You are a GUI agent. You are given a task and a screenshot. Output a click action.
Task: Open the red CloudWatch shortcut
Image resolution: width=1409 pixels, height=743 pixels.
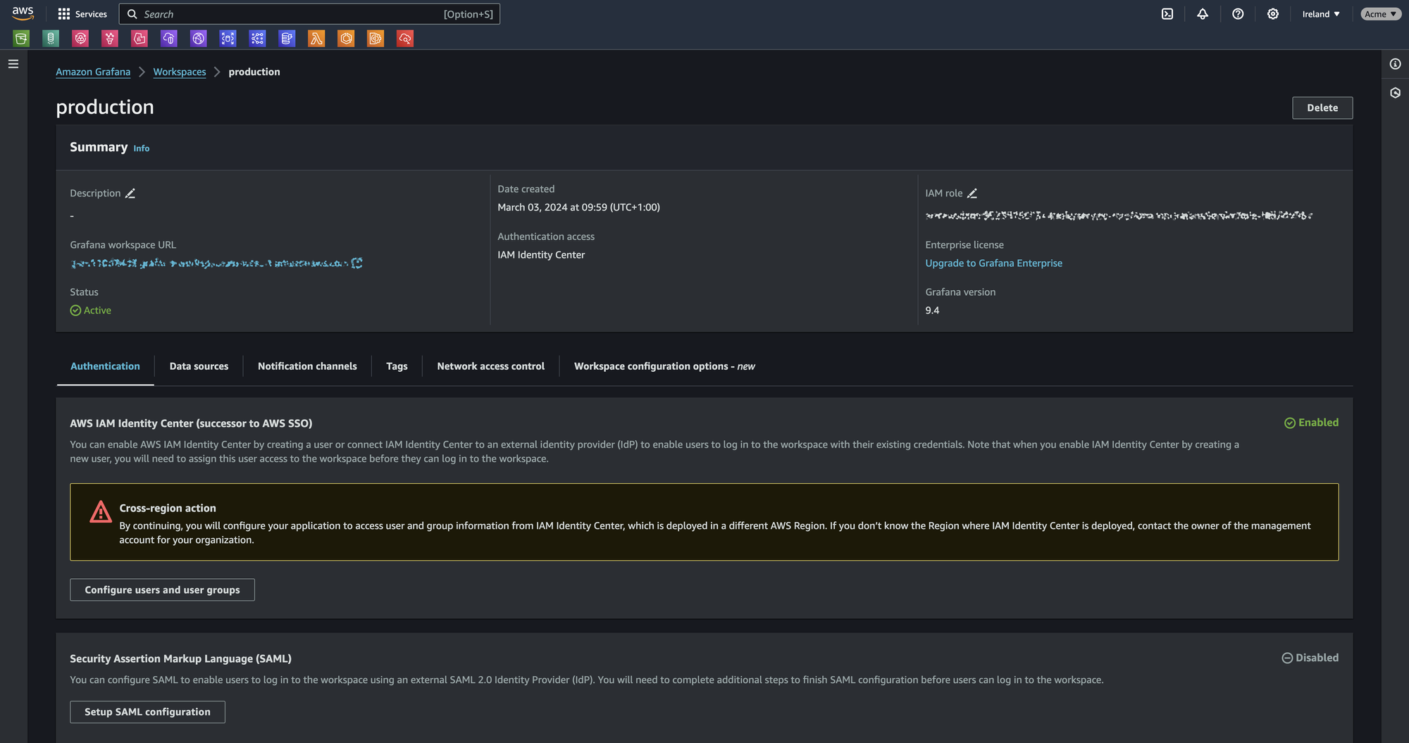[x=405, y=39]
